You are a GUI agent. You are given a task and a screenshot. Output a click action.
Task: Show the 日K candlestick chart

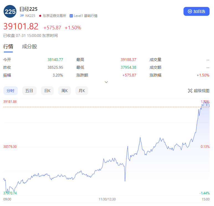coord(47,91)
